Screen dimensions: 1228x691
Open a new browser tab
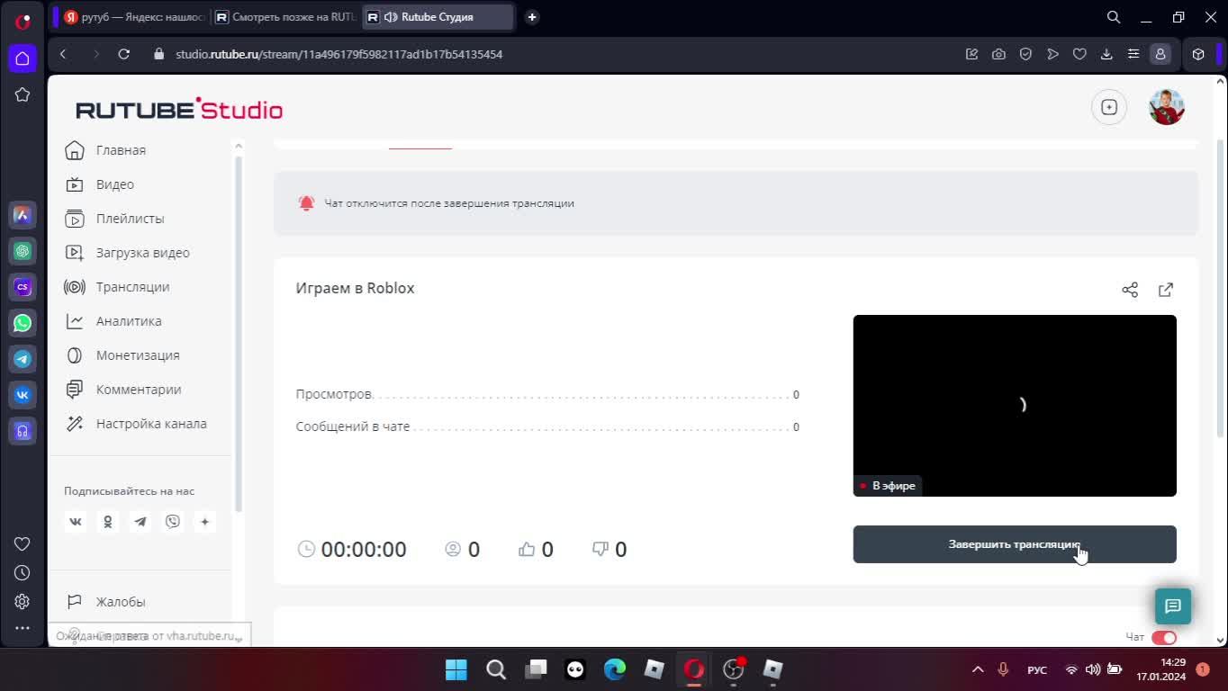click(x=532, y=17)
